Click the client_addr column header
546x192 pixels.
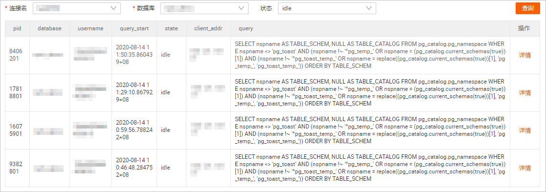point(208,28)
